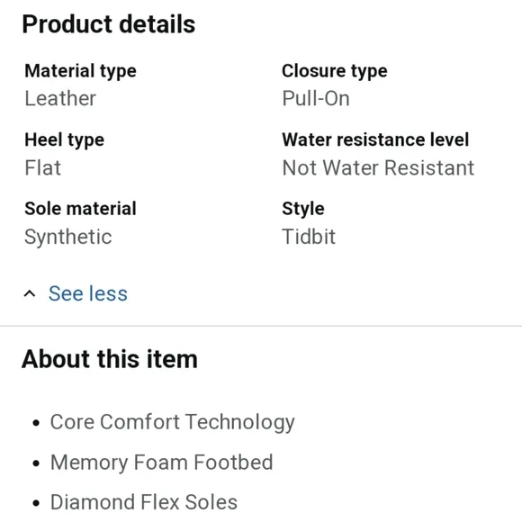The height and width of the screenshot is (522, 522).
Task: Click the Water resistance level label
Action: (x=375, y=139)
